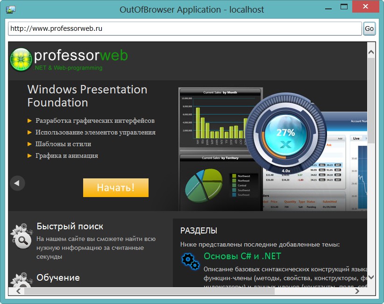Select the Windows Presentation Foundation heading

(x=87, y=96)
